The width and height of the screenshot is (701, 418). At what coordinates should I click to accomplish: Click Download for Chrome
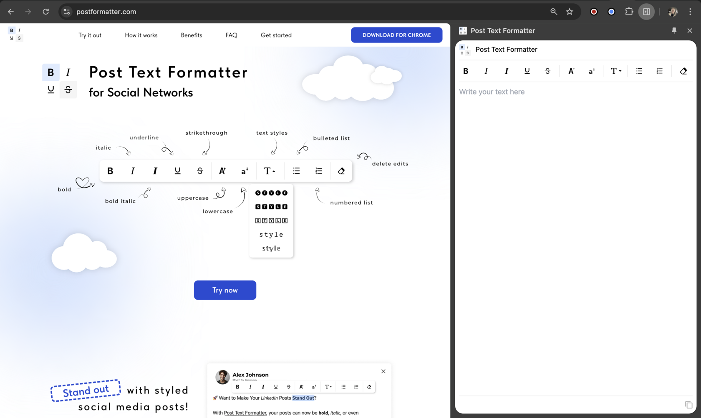(396, 35)
